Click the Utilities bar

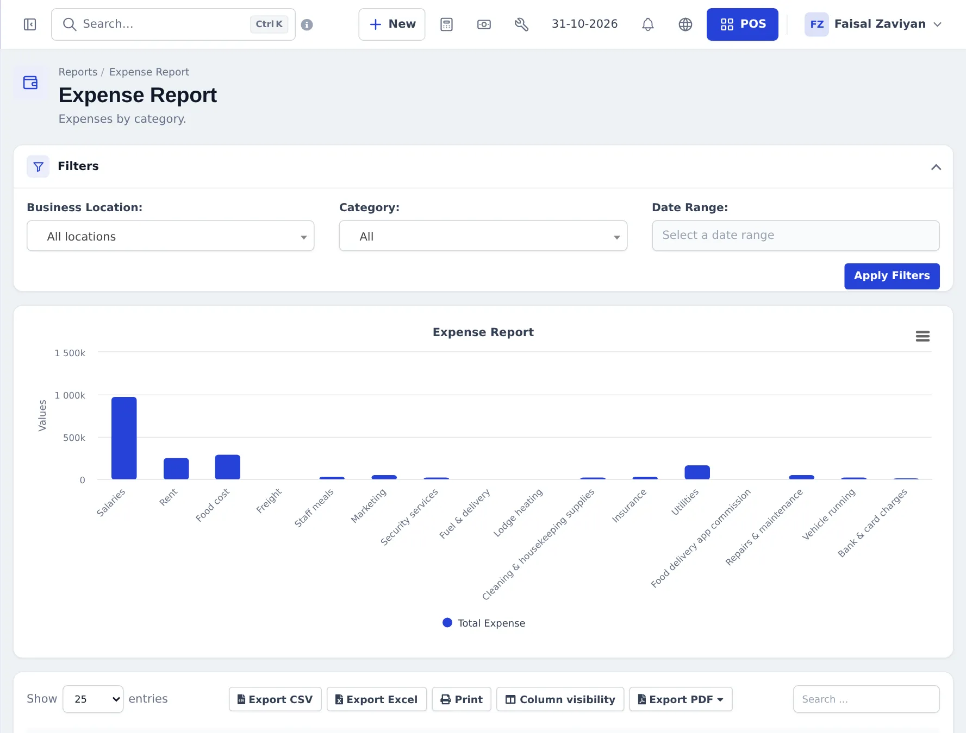click(697, 472)
